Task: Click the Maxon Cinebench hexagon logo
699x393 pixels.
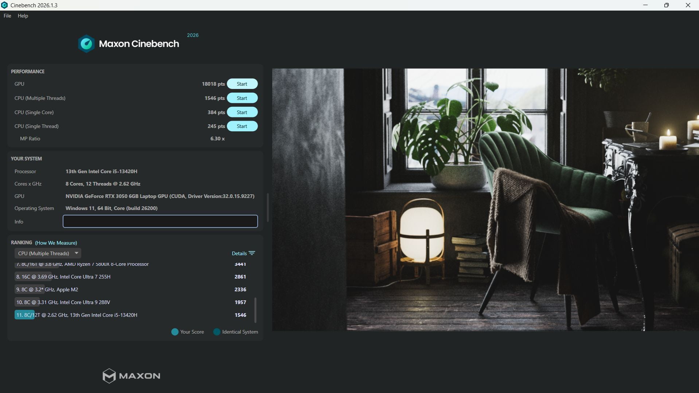Action: (x=86, y=44)
